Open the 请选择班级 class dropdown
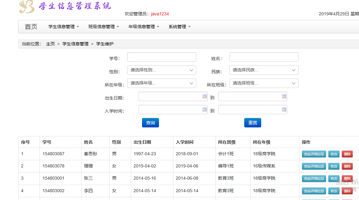This screenshot has height=200, width=359. coord(264,83)
